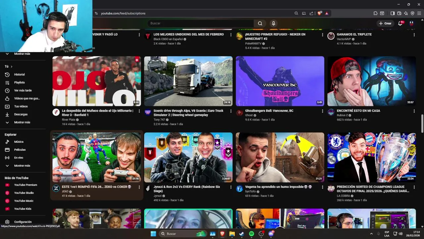Open YouTube account avatar menu
Screen dimensions: 424x239
point(411,23)
